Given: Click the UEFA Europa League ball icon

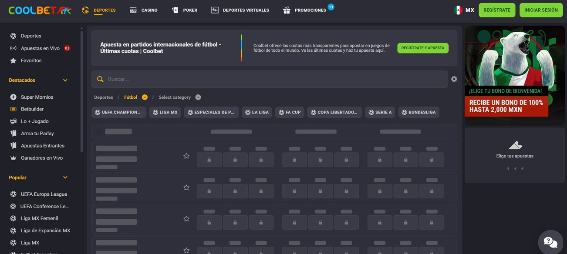Looking at the screenshot, I should click(x=13, y=194).
